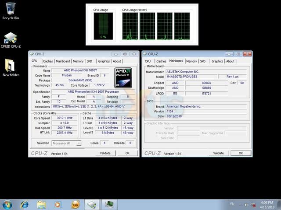The height and width of the screenshot is (210, 281).
Task: Switch to Graphics tab in left CPU-Z window
Action: pyautogui.click(x=104, y=61)
